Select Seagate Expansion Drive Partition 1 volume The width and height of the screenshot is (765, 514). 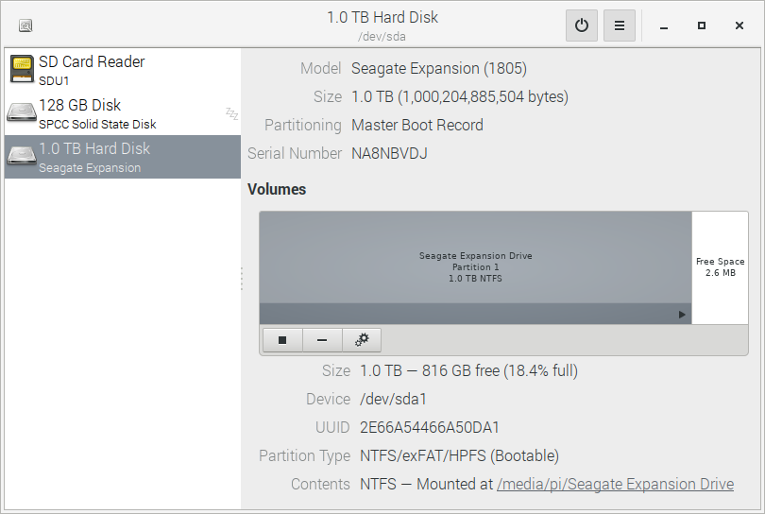click(x=476, y=267)
